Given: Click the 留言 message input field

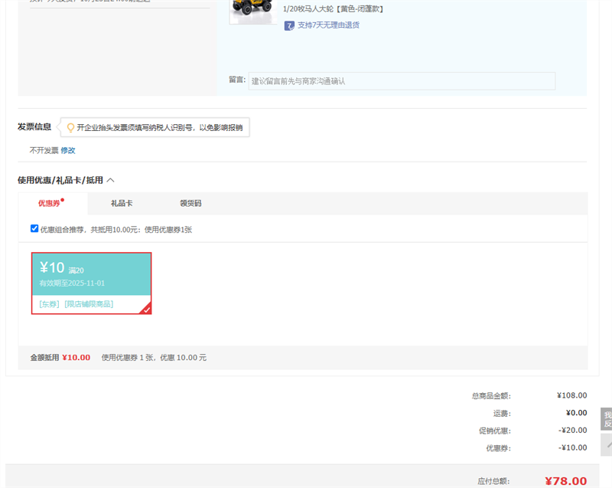Looking at the screenshot, I should [x=401, y=80].
